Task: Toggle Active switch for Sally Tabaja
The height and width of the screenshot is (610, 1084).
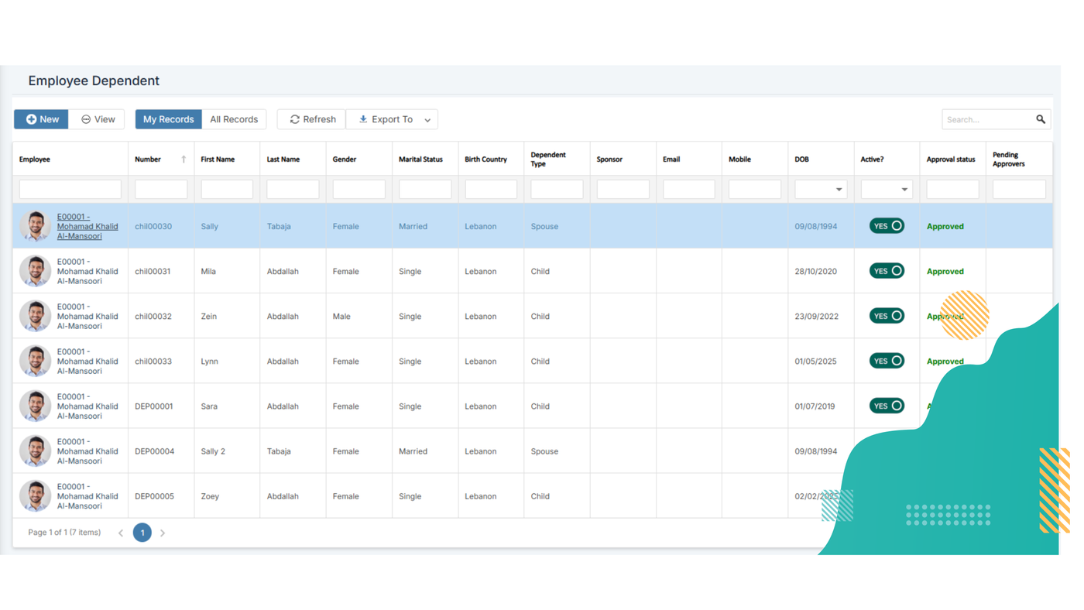Action: click(x=887, y=226)
